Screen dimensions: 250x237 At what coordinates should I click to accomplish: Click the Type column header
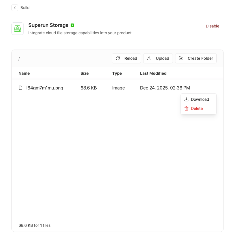(x=117, y=73)
